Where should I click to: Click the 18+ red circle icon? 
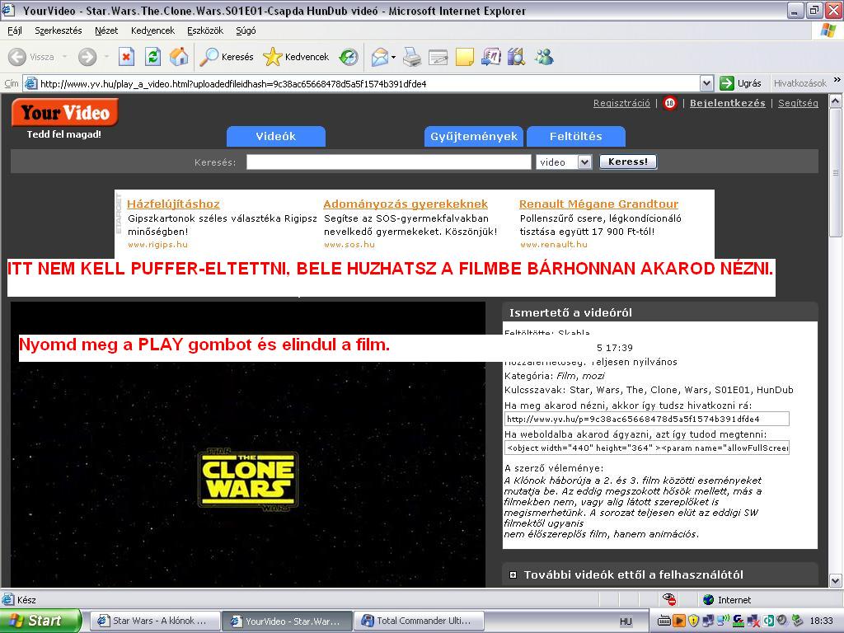(x=669, y=103)
